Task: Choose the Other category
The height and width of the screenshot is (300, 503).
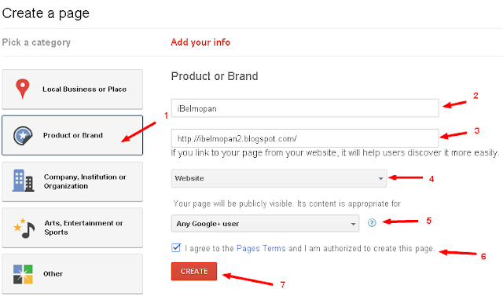Action: pos(72,274)
